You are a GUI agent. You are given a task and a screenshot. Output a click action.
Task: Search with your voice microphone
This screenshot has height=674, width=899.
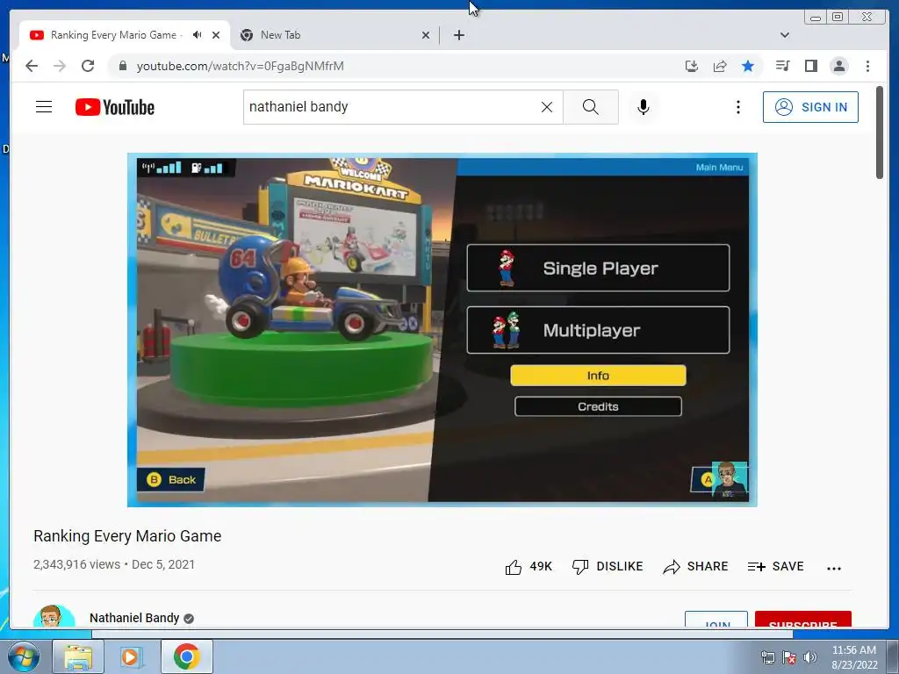point(644,107)
